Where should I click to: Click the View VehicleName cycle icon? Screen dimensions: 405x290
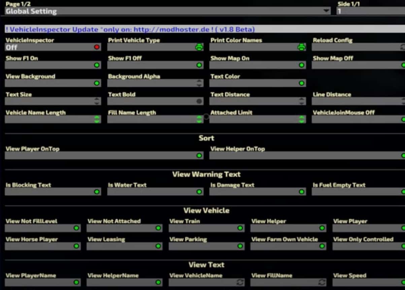tap(240, 283)
